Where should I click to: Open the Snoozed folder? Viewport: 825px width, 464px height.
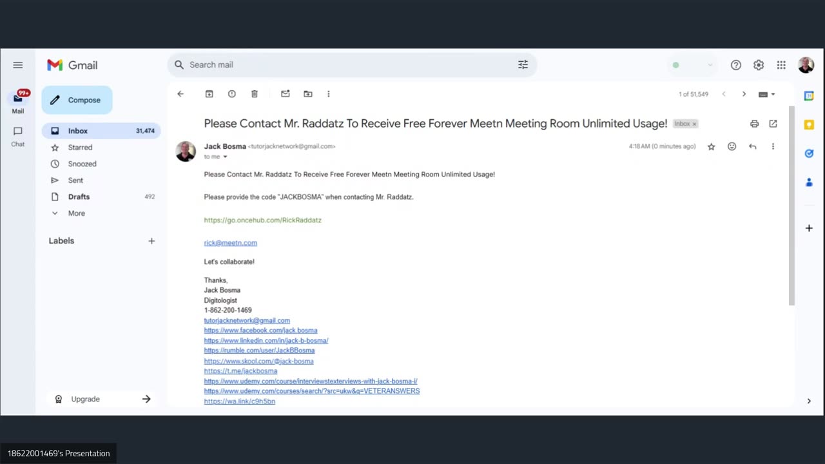tap(101, 164)
